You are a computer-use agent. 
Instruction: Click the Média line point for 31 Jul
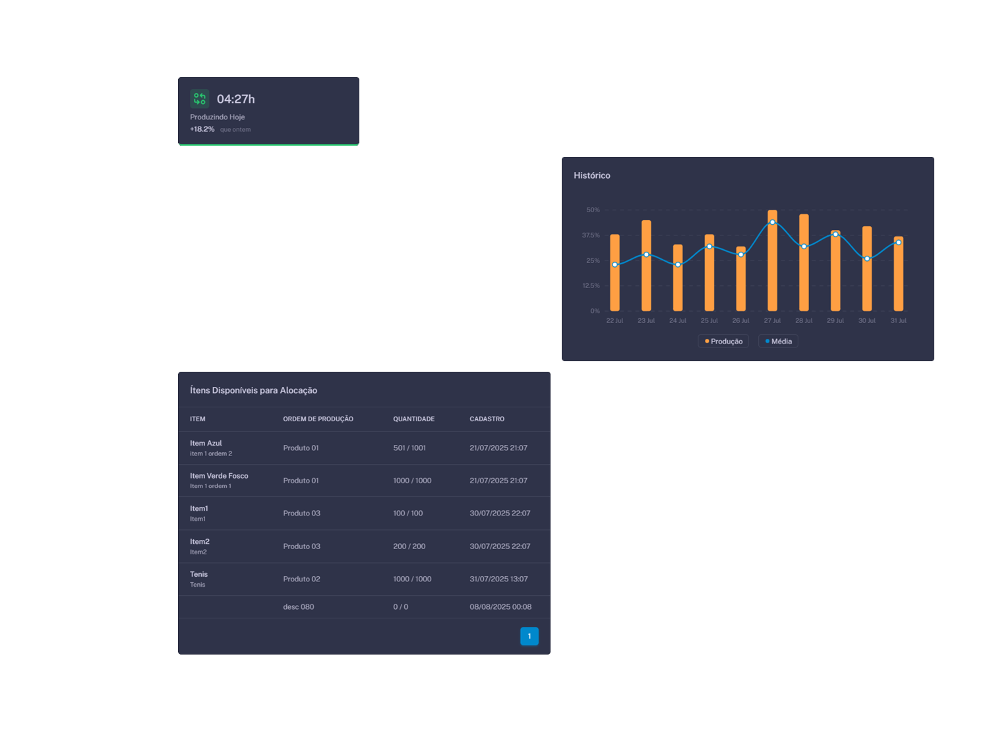899,243
